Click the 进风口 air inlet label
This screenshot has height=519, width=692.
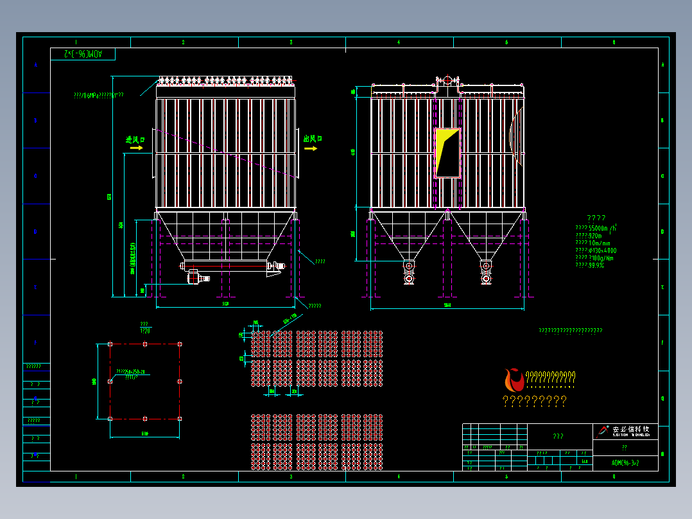click(135, 140)
